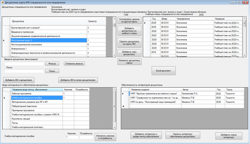
Task: Click up arrow of method types scrollbar
Action: [114, 89]
